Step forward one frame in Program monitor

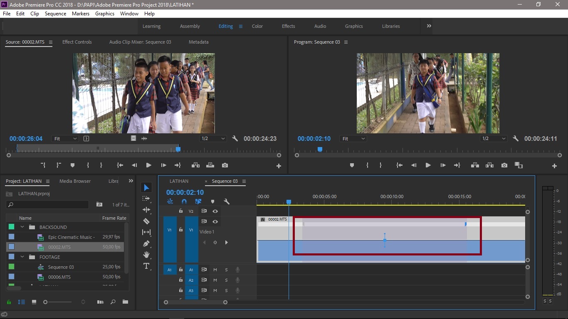pos(442,165)
